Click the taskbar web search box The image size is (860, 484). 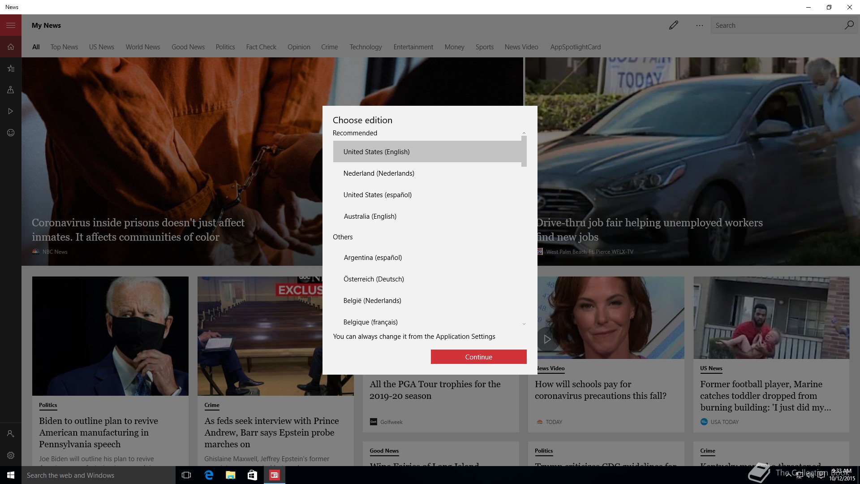coord(99,475)
